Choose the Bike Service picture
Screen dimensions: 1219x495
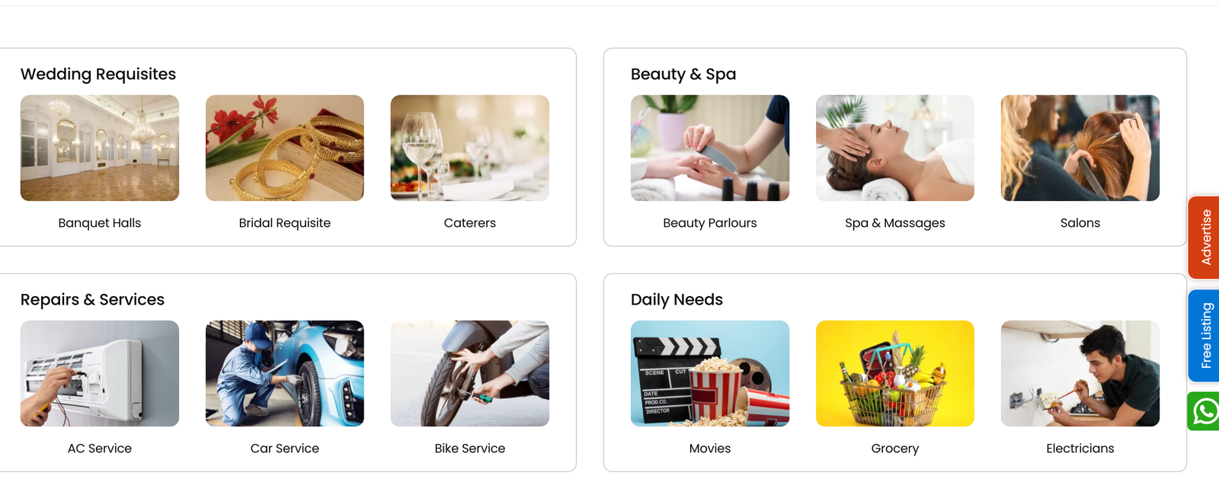pyautogui.click(x=470, y=373)
